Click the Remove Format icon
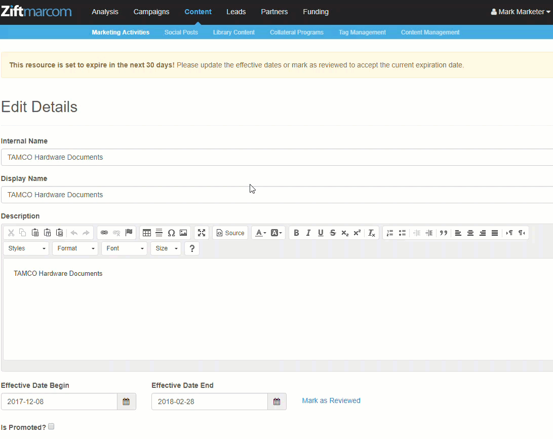Screen dimensions: 553x439 (371, 233)
